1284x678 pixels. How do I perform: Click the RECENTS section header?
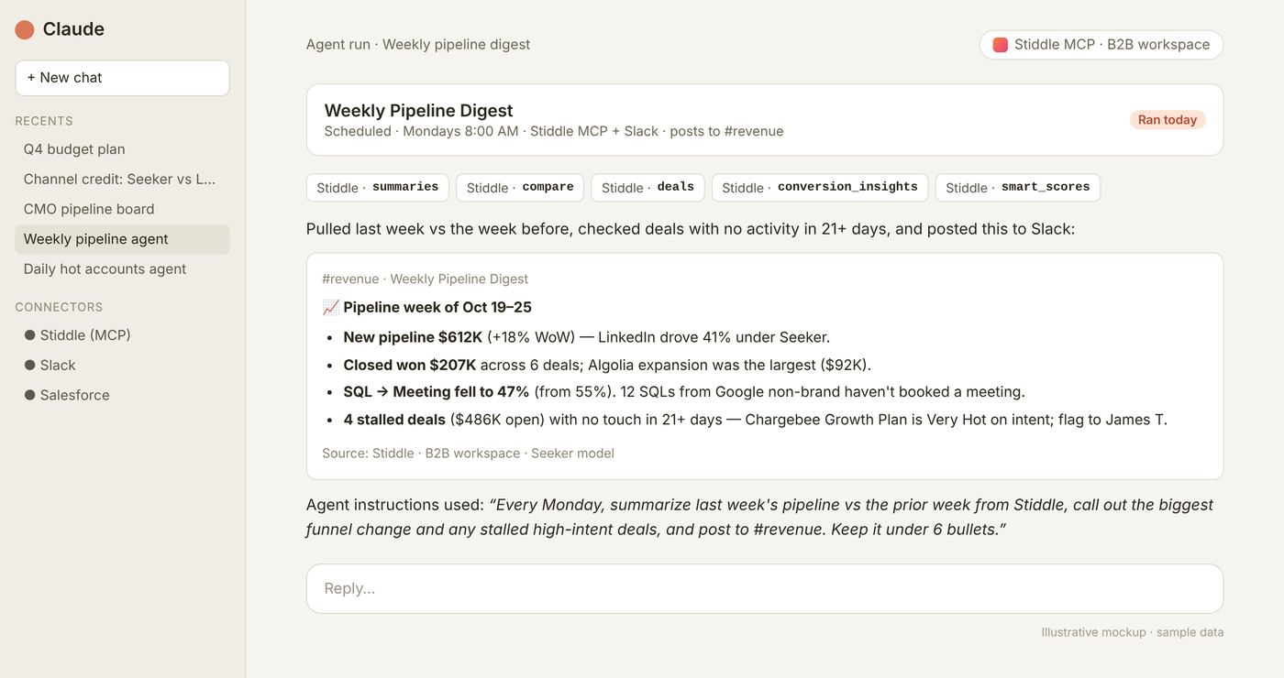coord(44,121)
